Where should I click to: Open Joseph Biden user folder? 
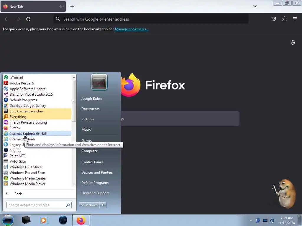pyautogui.click(x=91, y=98)
